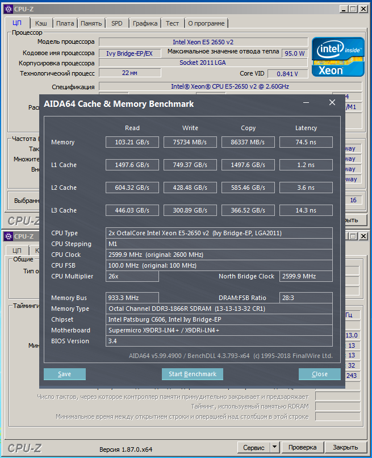Close the top CPU-Z window
Viewport: 372px width, 458px height.
point(363,9)
